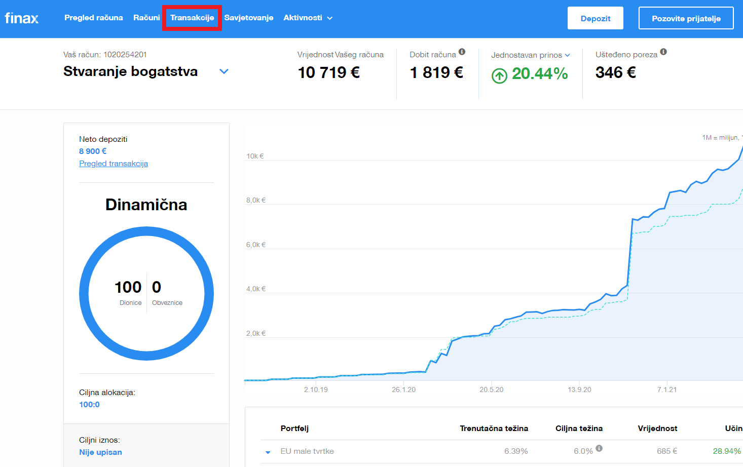Viewport: 743px width, 467px height.
Task: Open the Računi menu item
Action: click(146, 18)
